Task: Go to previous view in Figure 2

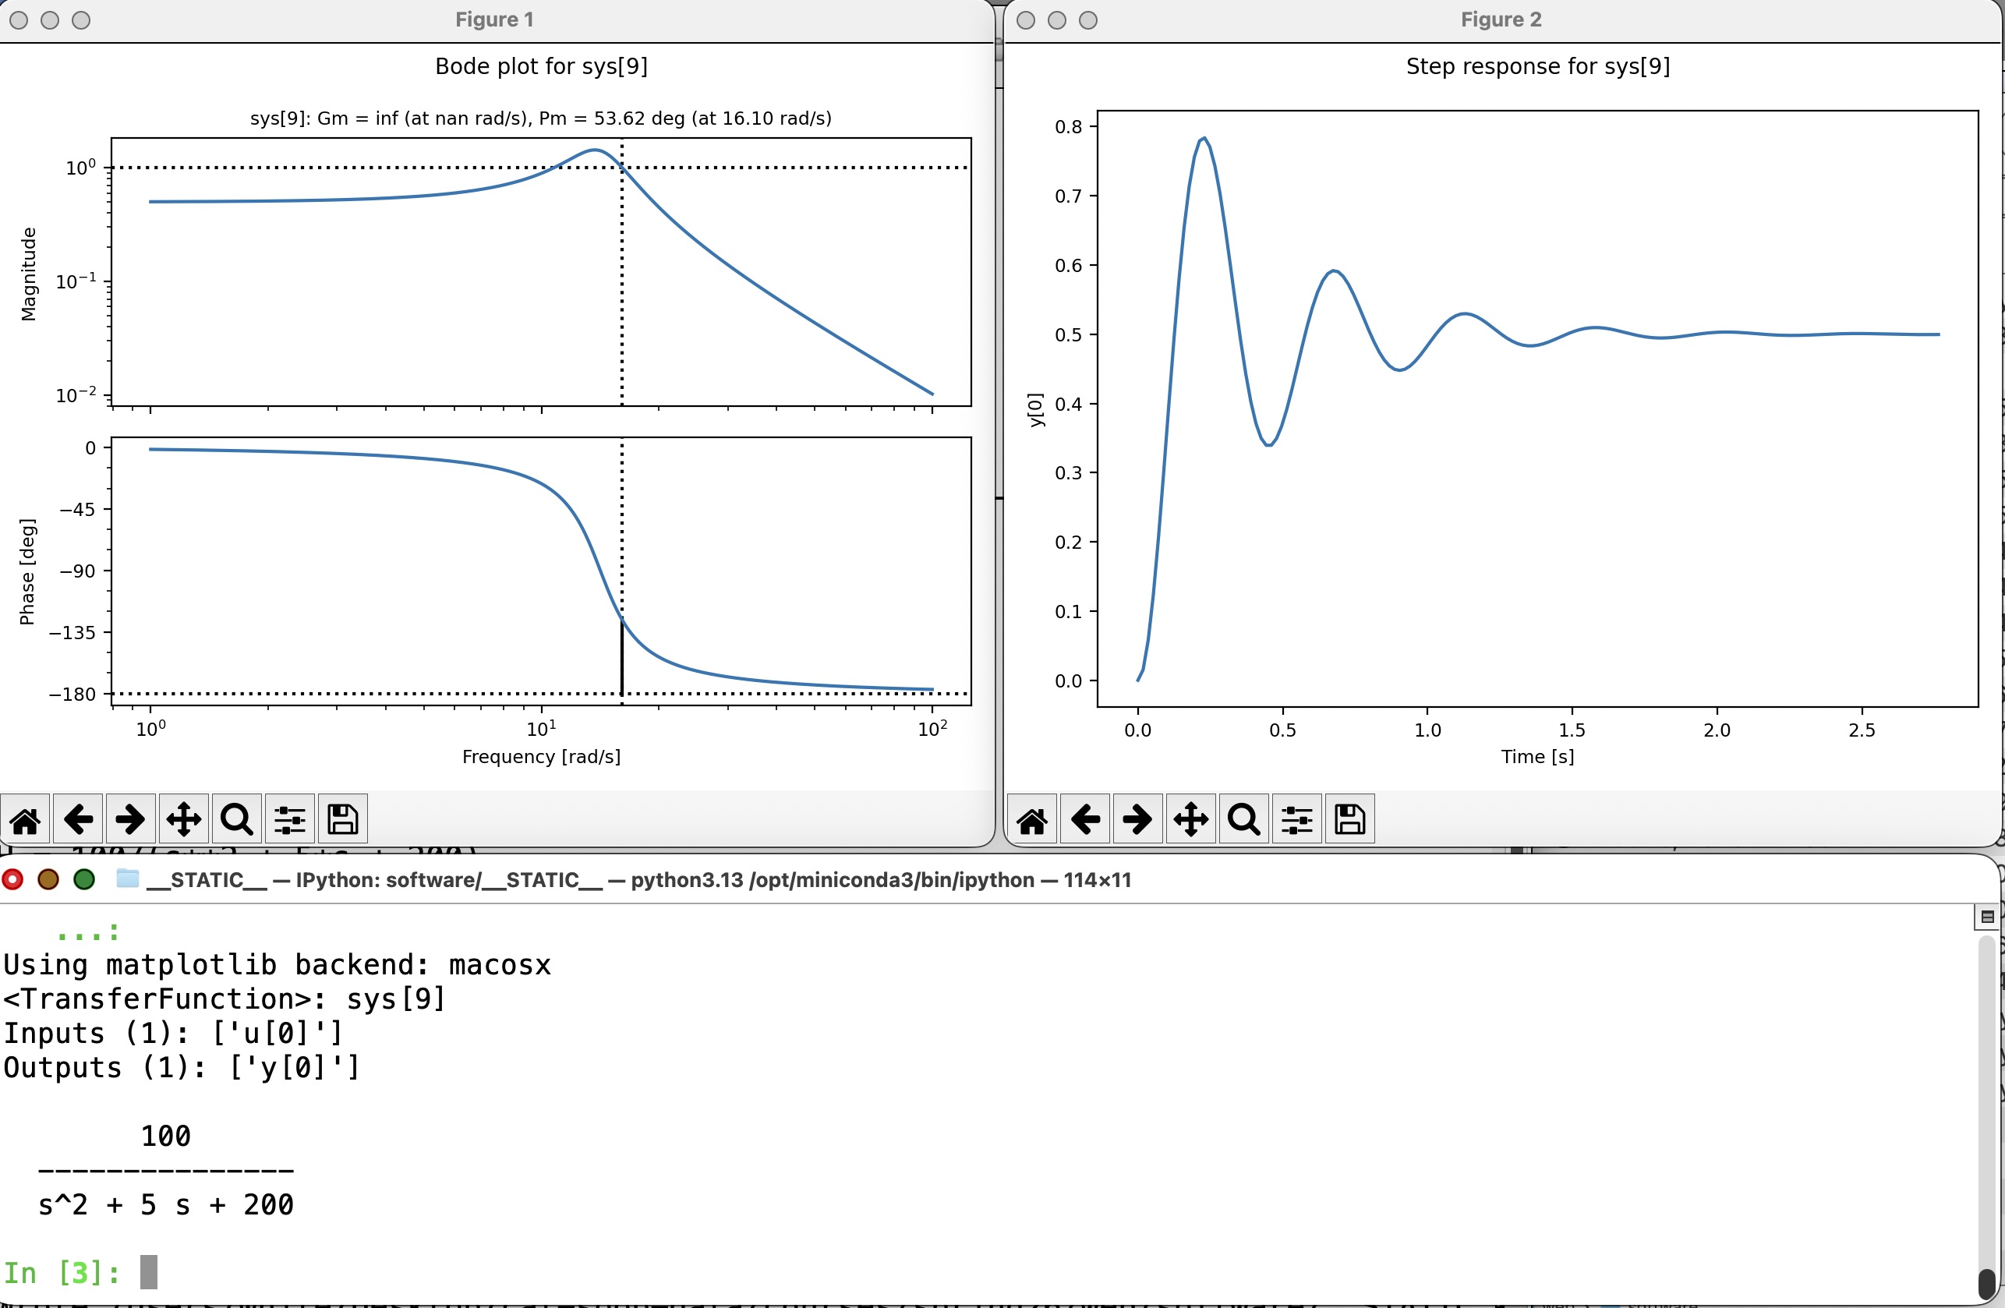Action: click(x=1085, y=818)
